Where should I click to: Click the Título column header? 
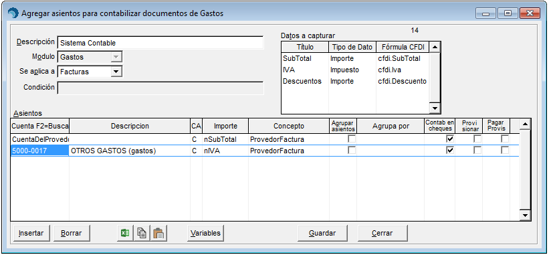point(305,47)
